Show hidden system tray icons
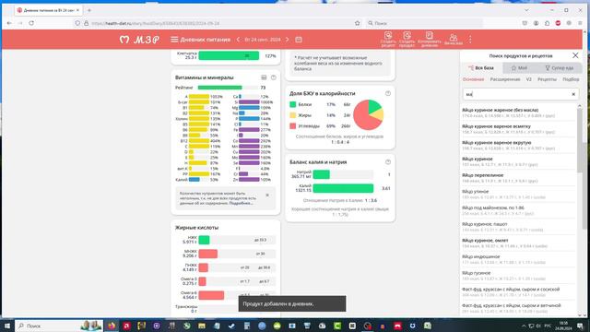This screenshot has width=590, height=332. (524, 326)
